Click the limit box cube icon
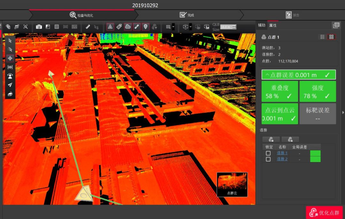 click(186, 27)
